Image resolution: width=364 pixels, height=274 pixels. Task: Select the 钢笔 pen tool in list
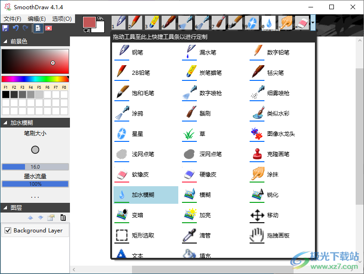[x=146, y=52]
